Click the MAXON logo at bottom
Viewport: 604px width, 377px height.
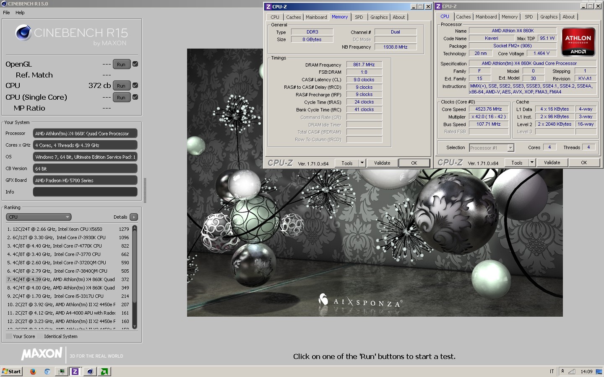coord(42,354)
